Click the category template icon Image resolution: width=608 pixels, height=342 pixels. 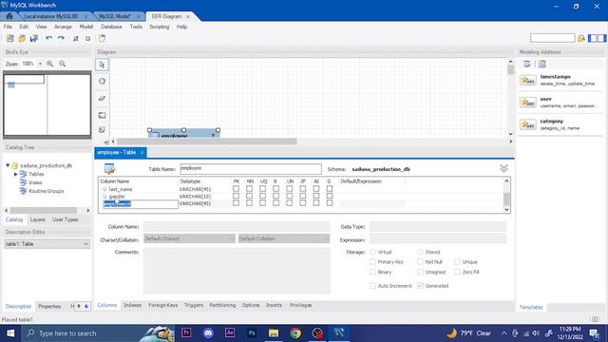pyautogui.click(x=528, y=124)
